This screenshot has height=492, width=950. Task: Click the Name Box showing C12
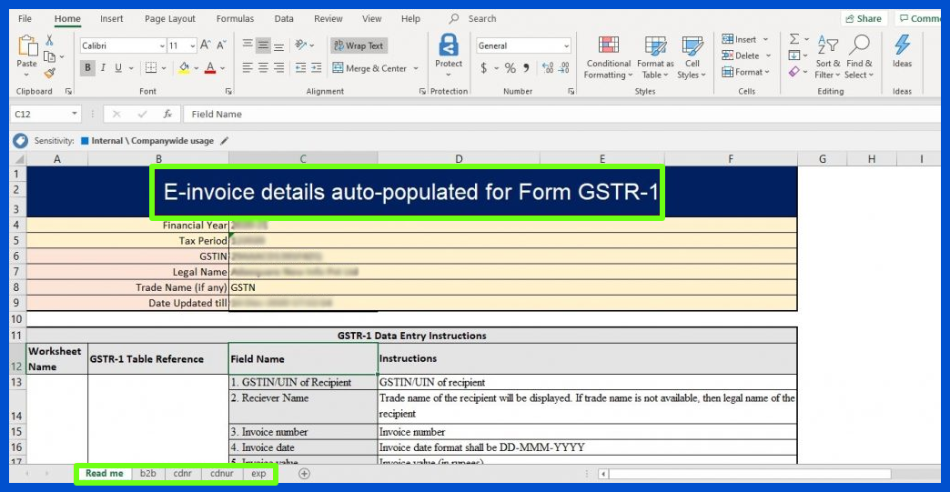46,114
